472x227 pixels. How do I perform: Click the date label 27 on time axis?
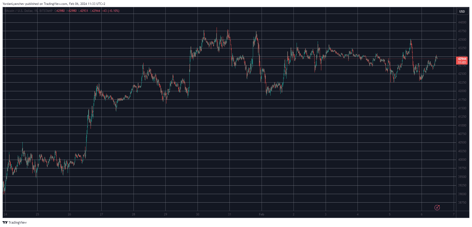tap(101, 214)
